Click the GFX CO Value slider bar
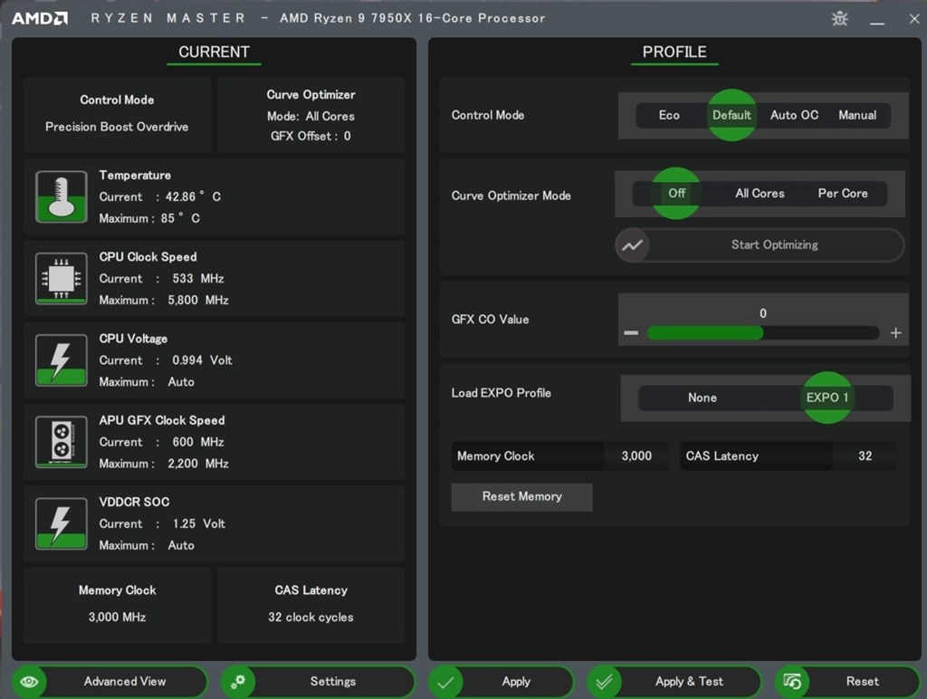 point(762,333)
